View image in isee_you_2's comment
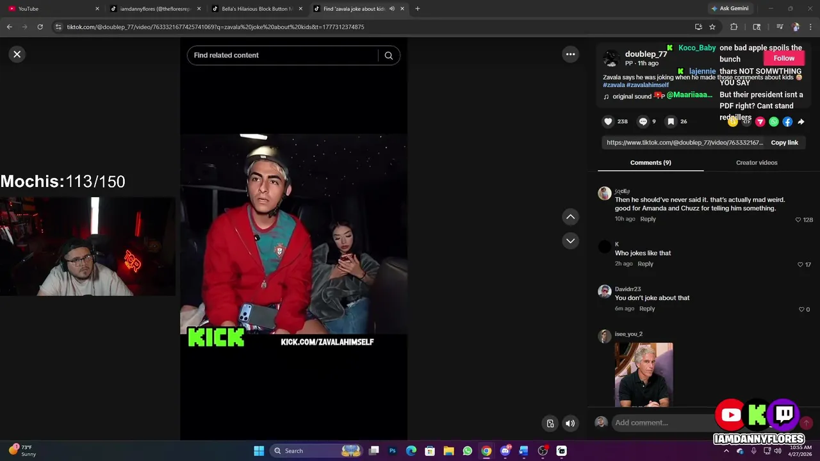Viewport: 820px width, 461px height. [644, 375]
